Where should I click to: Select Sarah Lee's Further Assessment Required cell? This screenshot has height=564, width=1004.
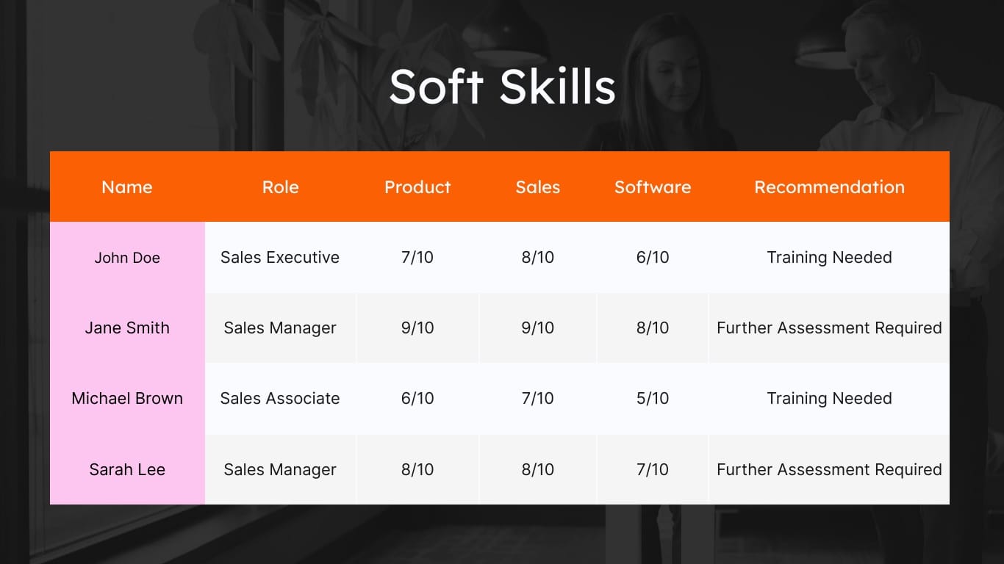[829, 469]
